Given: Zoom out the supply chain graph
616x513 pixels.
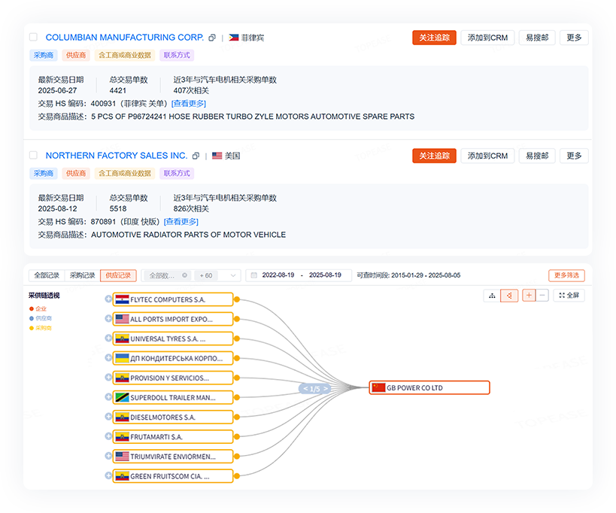Looking at the screenshot, I should point(542,296).
